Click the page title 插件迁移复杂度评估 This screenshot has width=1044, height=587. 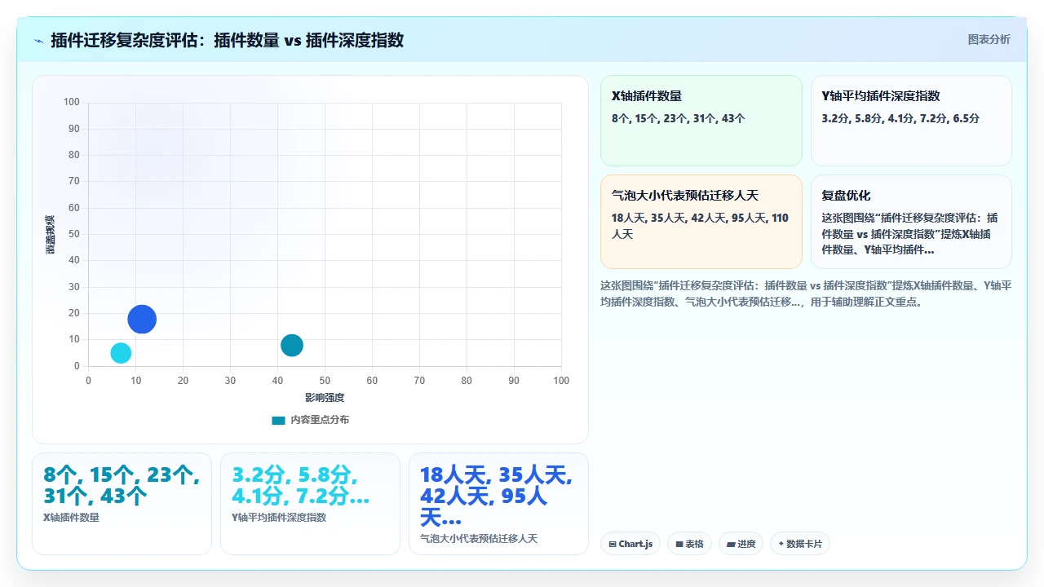pyautogui.click(x=227, y=41)
